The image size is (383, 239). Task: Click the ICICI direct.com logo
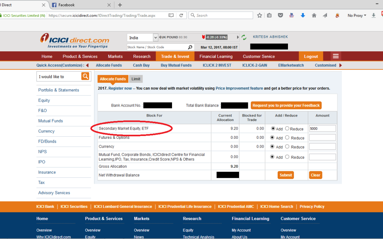[x=74, y=41]
